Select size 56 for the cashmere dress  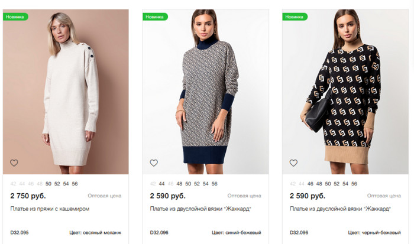click(x=75, y=184)
